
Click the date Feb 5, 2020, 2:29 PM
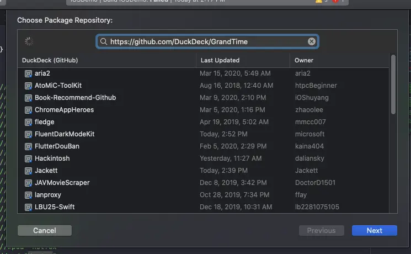tap(233, 146)
